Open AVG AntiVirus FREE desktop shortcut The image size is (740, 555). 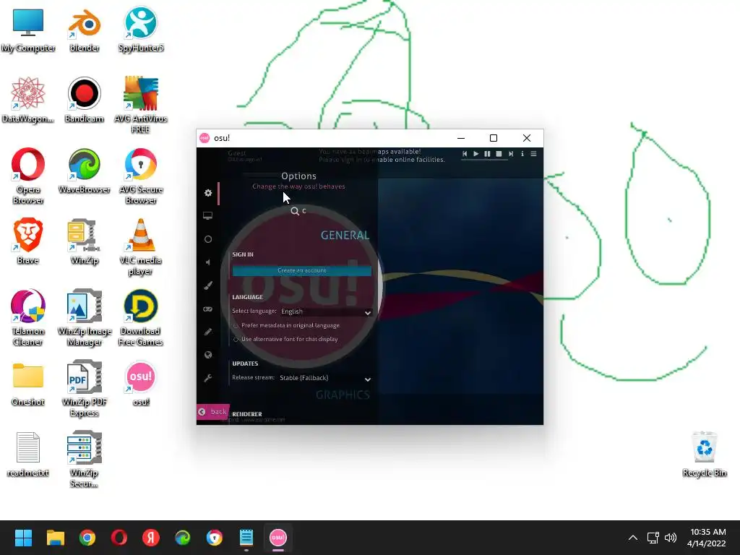click(x=141, y=105)
